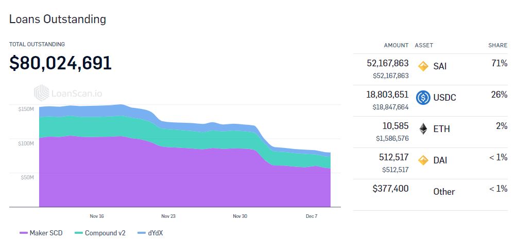
Task: Click the Nov 30 axis date label
Action: [240, 216]
